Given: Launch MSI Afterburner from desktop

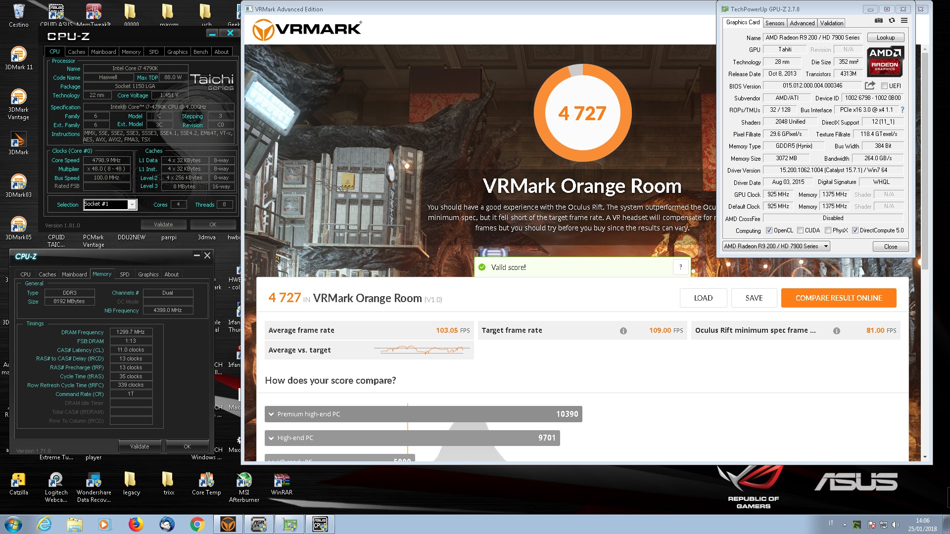Looking at the screenshot, I should click(244, 488).
